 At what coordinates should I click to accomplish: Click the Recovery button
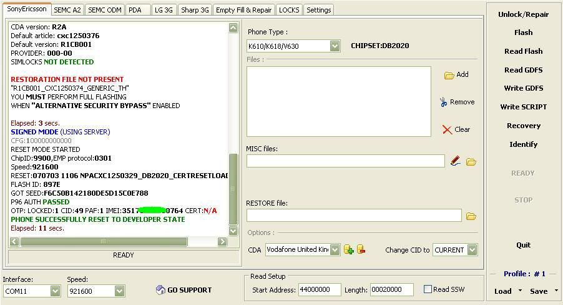click(x=523, y=126)
